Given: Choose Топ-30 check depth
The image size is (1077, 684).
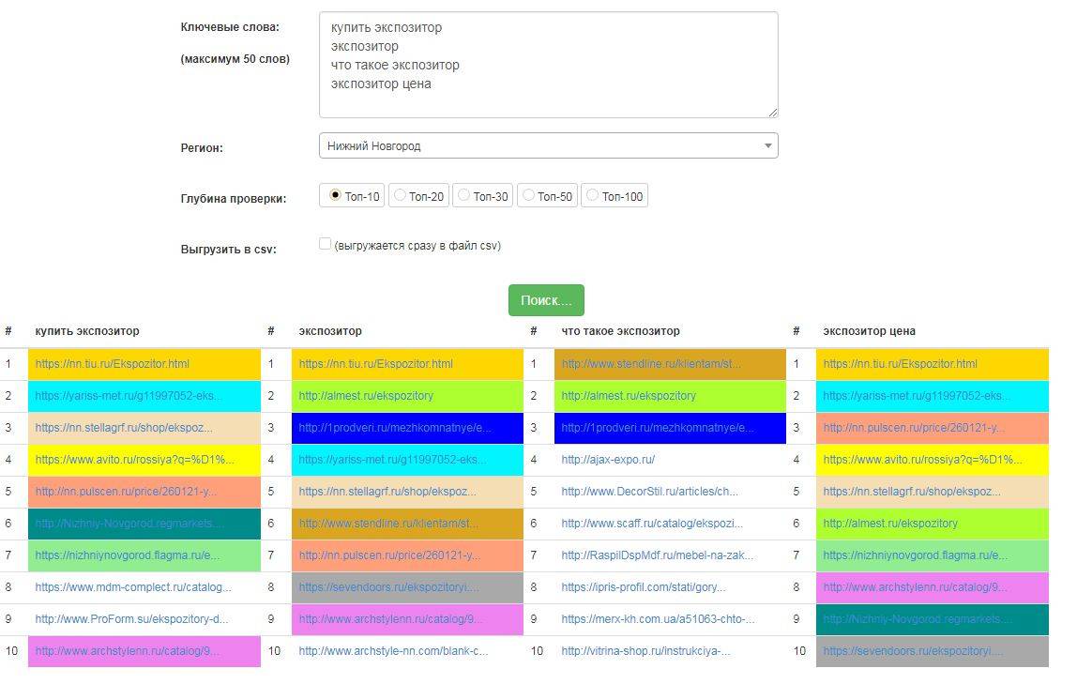Looking at the screenshot, I should (x=464, y=195).
